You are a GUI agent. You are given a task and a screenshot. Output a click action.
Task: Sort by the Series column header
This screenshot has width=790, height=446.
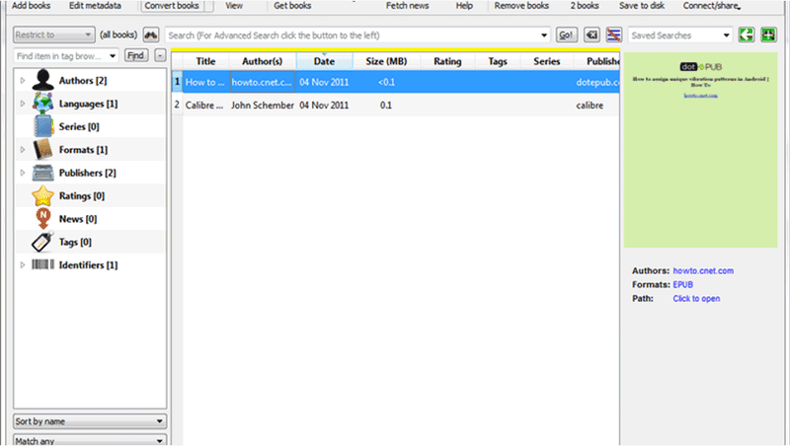click(547, 61)
